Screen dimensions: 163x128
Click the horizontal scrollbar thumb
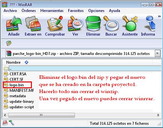(41, 115)
